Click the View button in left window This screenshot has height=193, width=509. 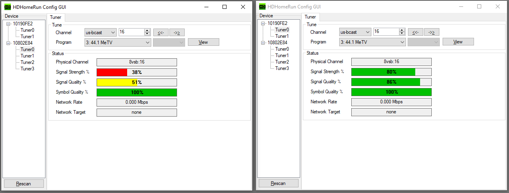[x=204, y=42]
